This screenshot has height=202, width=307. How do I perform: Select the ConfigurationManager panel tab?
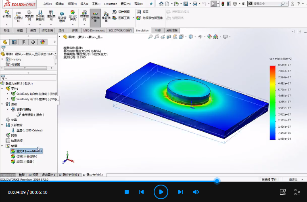24,42
